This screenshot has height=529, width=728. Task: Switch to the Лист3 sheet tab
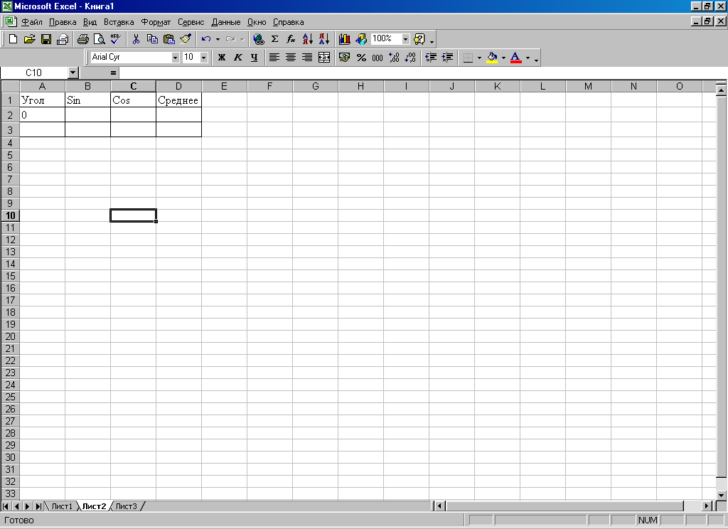pos(126,506)
